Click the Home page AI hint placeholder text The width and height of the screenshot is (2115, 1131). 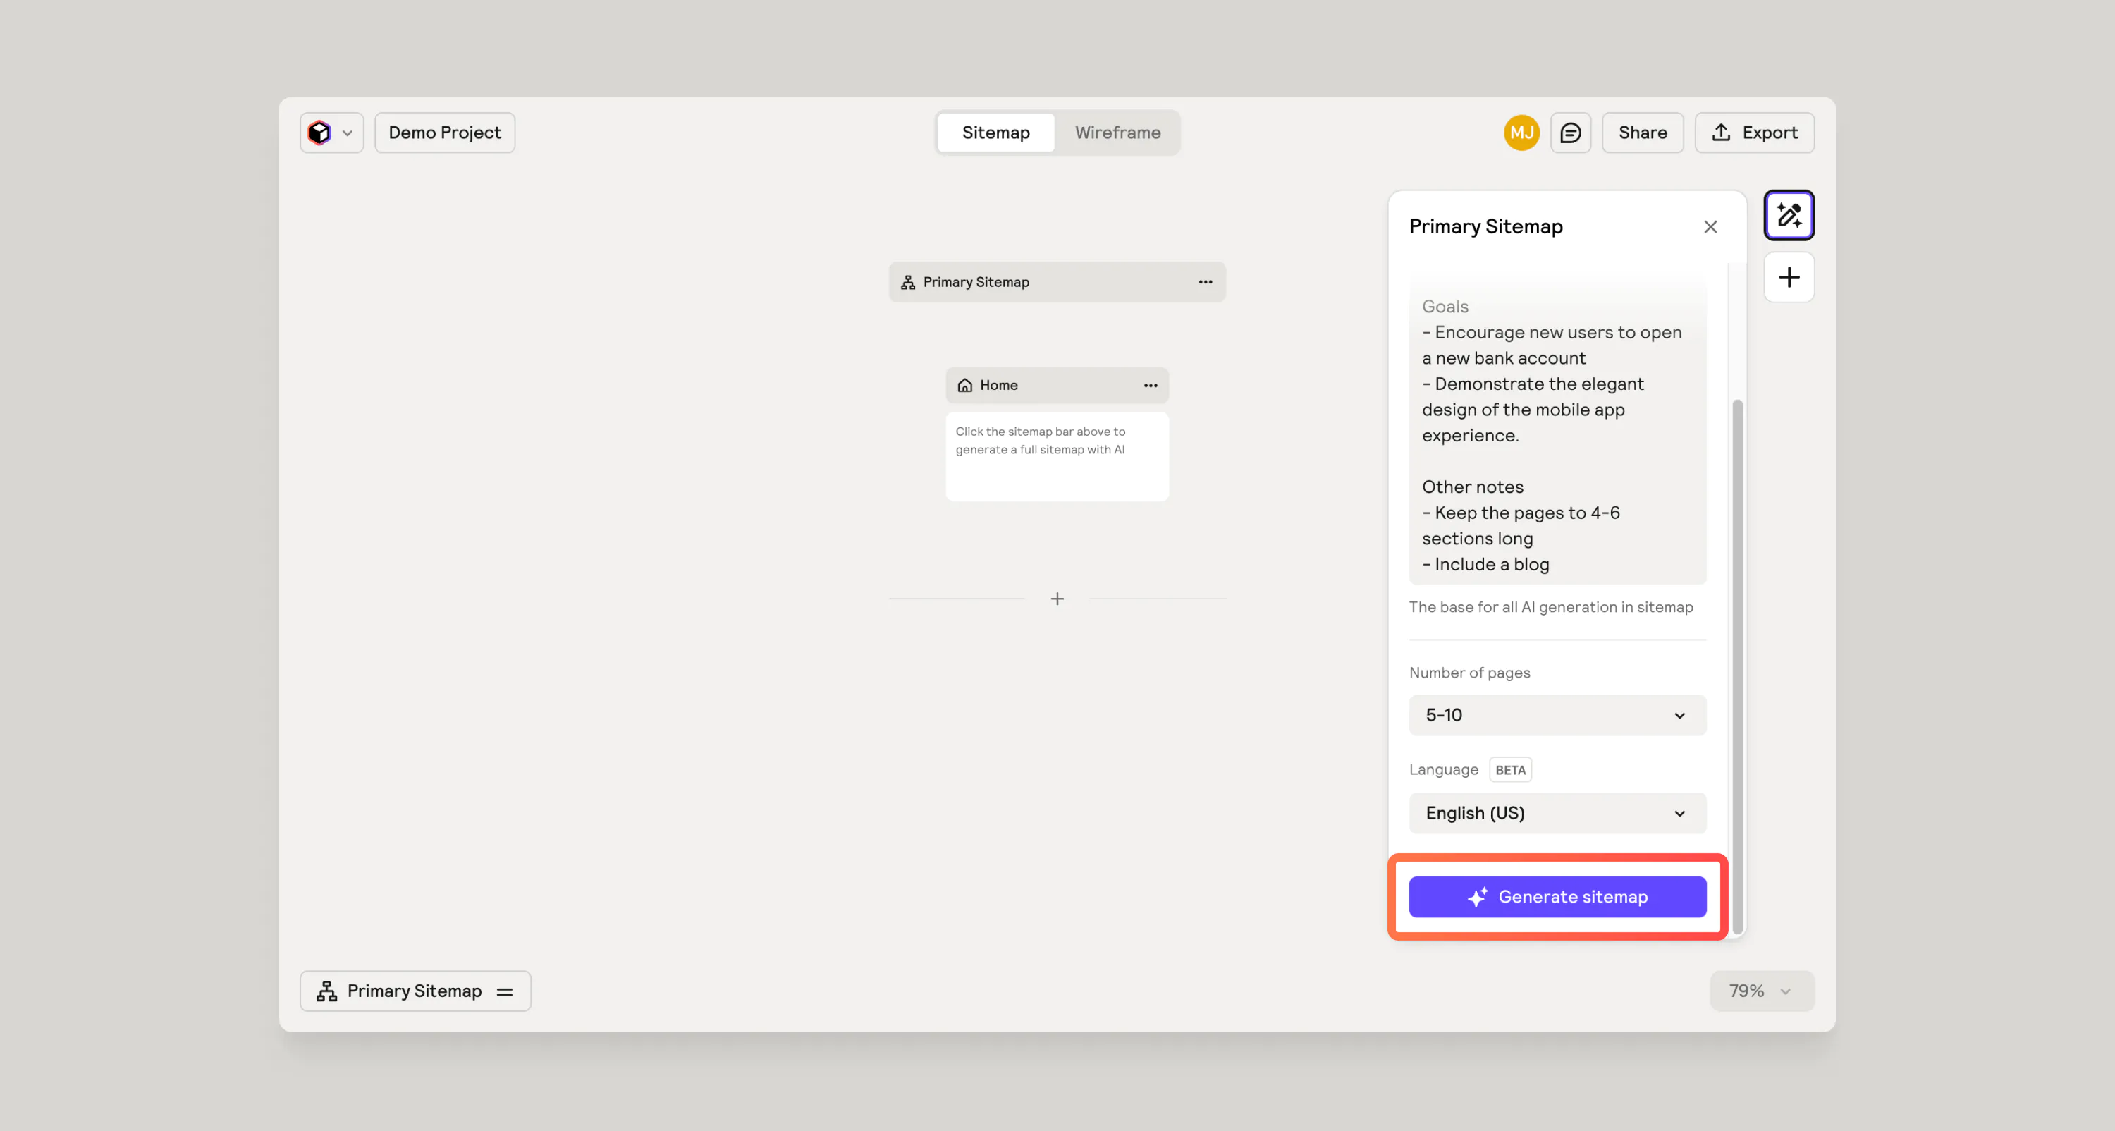coord(1039,440)
